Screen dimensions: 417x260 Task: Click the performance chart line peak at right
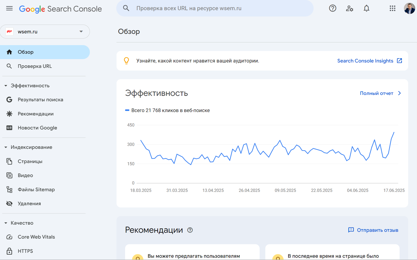tap(394, 132)
